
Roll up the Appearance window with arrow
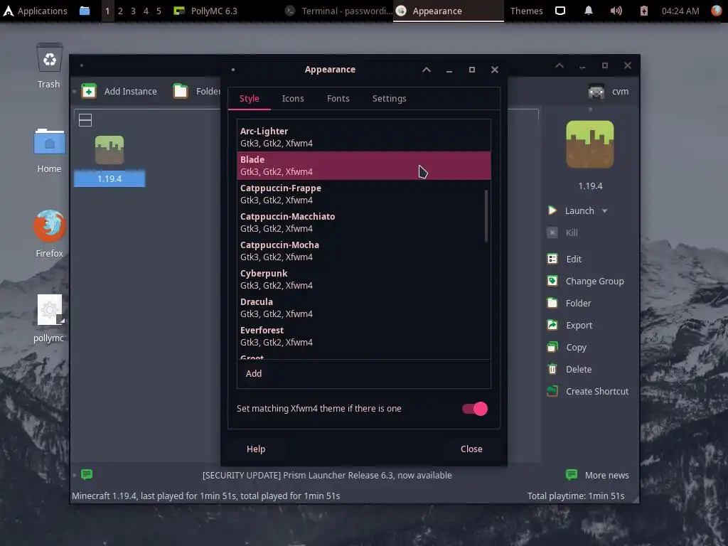427,70
